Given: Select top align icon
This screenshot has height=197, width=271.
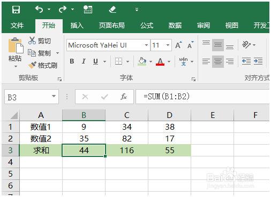Looking at the screenshot, I should click(206, 43).
